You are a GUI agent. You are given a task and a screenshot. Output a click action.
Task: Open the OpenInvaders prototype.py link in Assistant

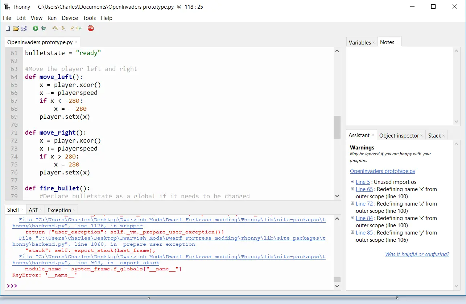click(383, 171)
